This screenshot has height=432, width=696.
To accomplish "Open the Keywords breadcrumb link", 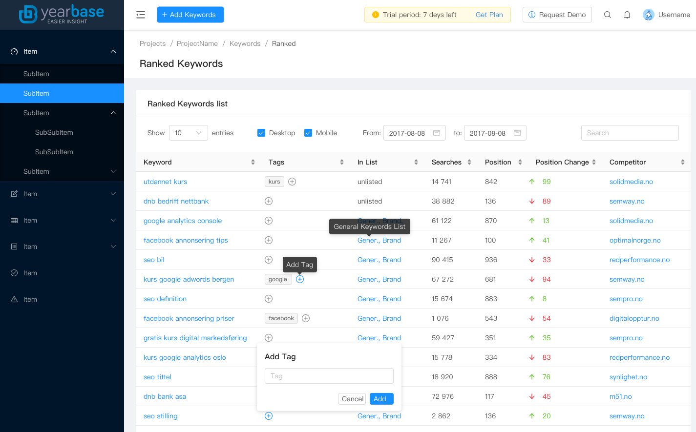I will coord(245,43).
